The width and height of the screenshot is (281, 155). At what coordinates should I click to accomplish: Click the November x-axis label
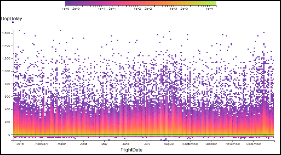[233, 144]
